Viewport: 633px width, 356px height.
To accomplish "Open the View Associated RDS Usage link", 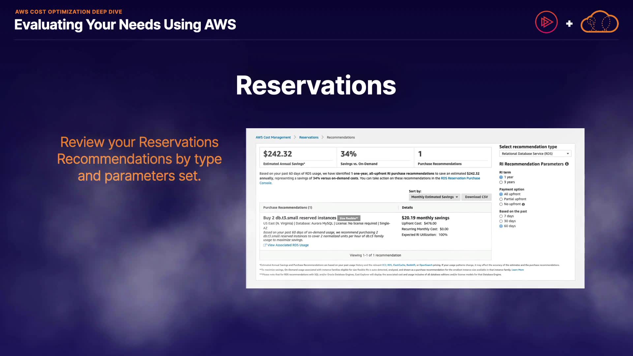I will click(288, 245).
